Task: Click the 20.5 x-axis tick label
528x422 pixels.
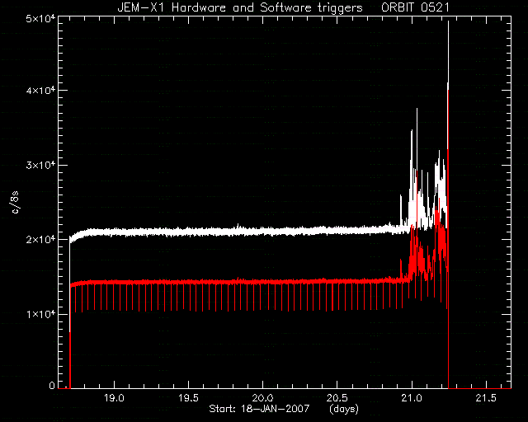Action: tap(337, 398)
